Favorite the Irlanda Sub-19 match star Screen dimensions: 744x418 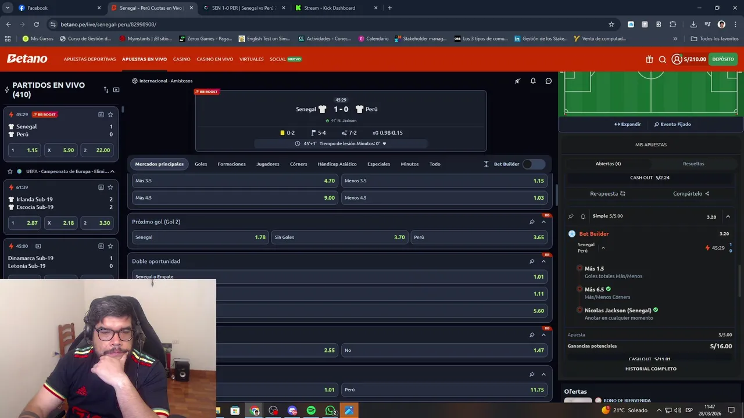click(110, 188)
